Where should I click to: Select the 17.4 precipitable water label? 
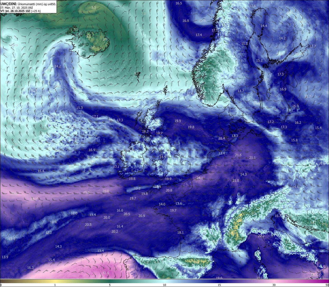coord(199,35)
